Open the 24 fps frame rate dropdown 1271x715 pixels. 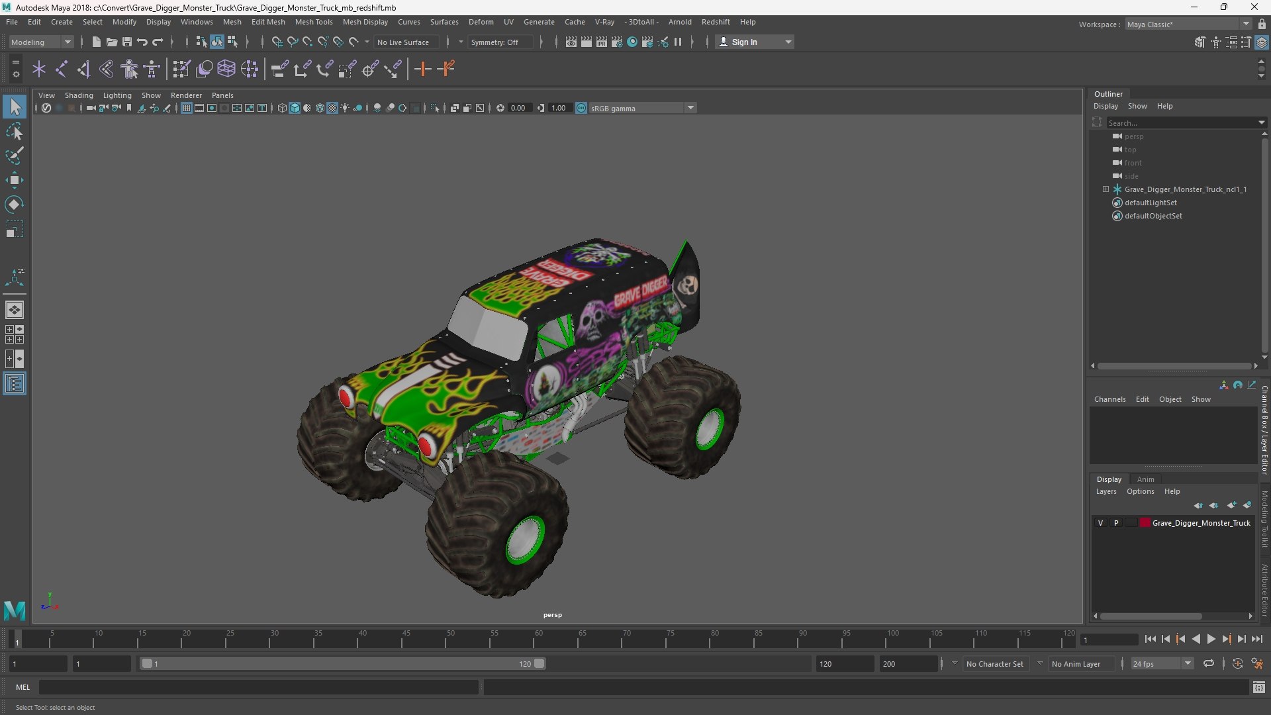[1162, 663]
